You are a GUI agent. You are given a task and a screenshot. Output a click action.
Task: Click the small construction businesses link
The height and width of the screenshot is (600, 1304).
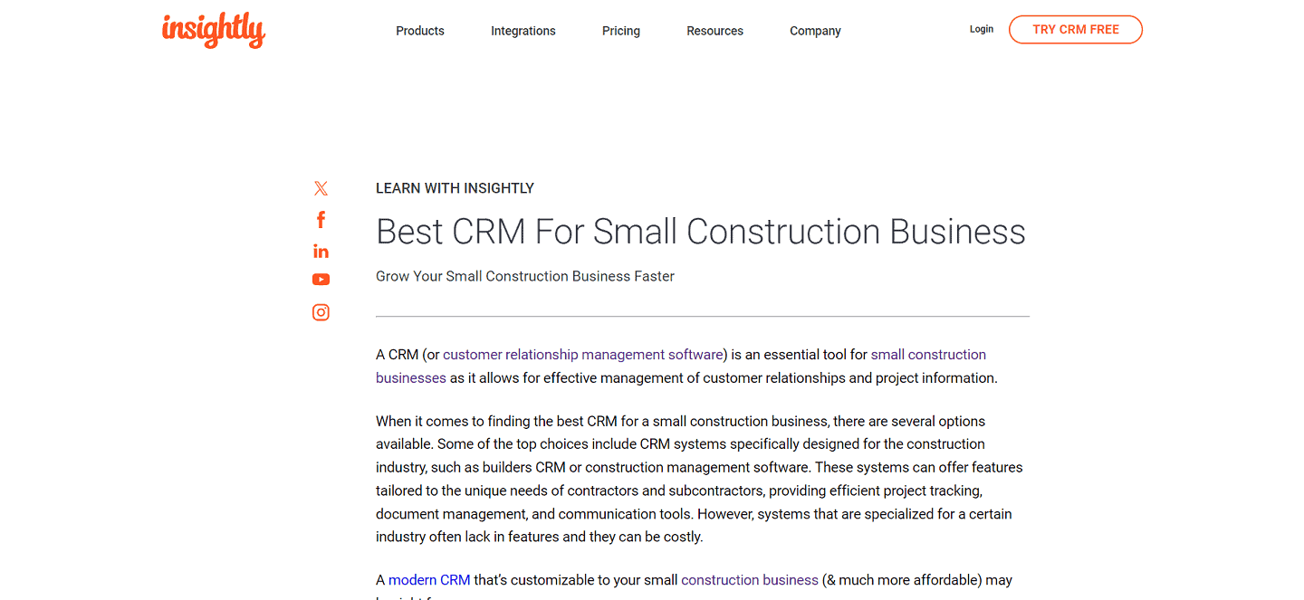(x=927, y=355)
